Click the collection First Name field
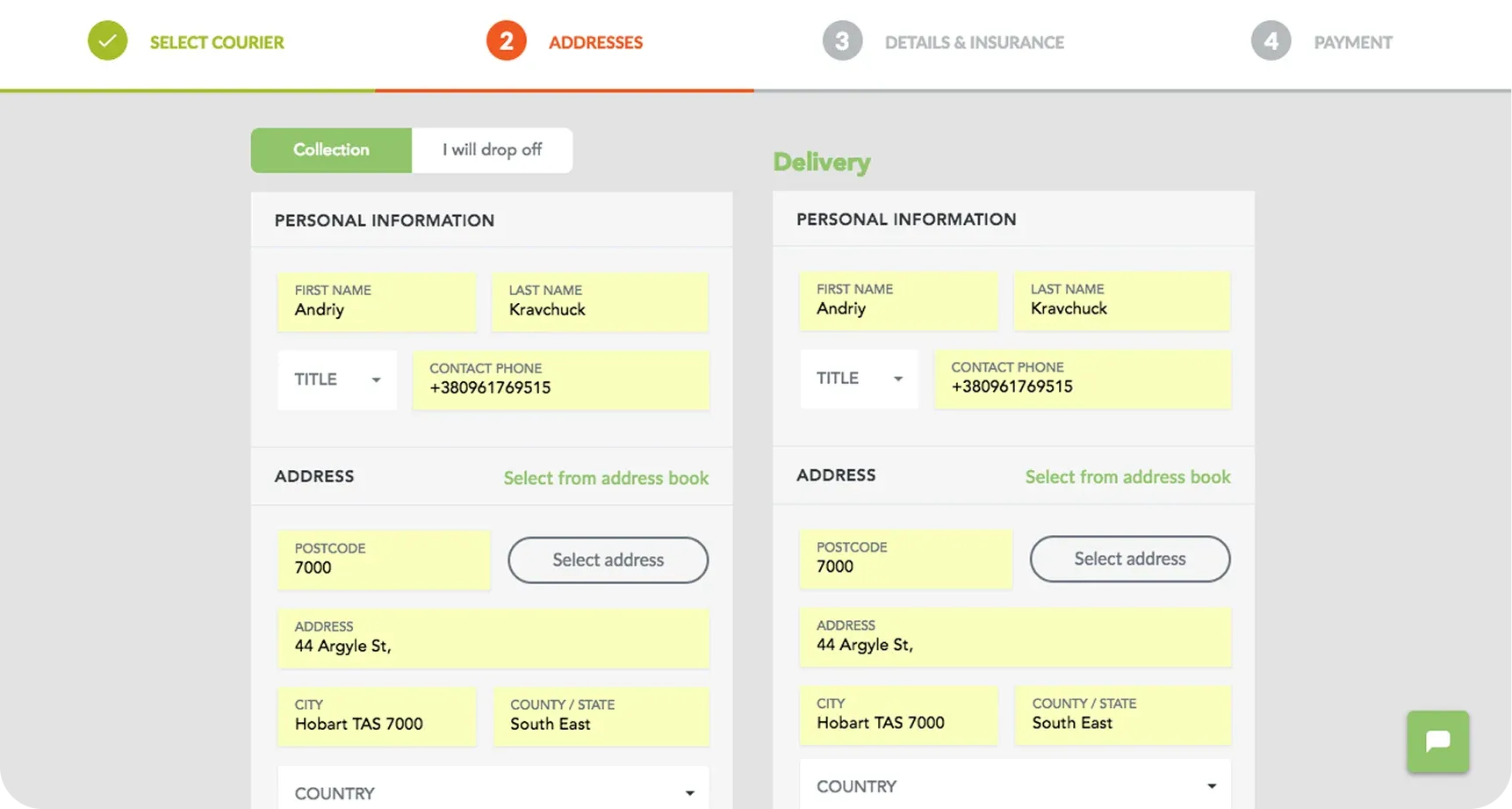Viewport: 1512px width, 809px height. (377, 301)
